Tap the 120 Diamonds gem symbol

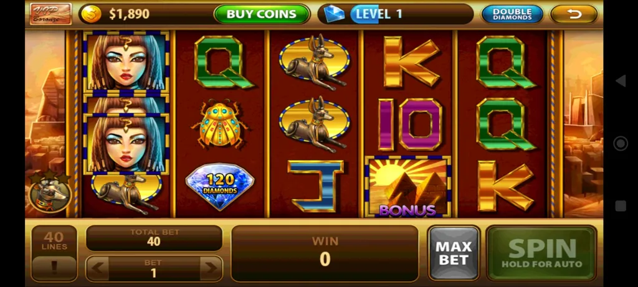tap(220, 187)
